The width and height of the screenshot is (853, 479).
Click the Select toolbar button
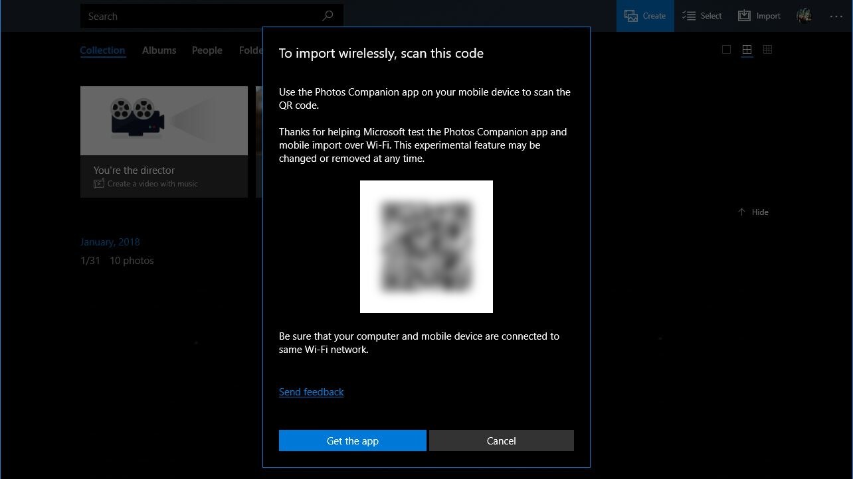[702, 16]
